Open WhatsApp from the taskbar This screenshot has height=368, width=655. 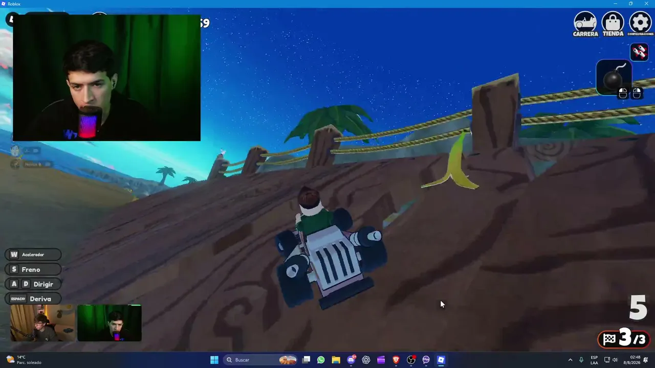click(x=321, y=360)
